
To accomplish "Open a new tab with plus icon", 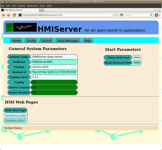I will coord(42,10).
